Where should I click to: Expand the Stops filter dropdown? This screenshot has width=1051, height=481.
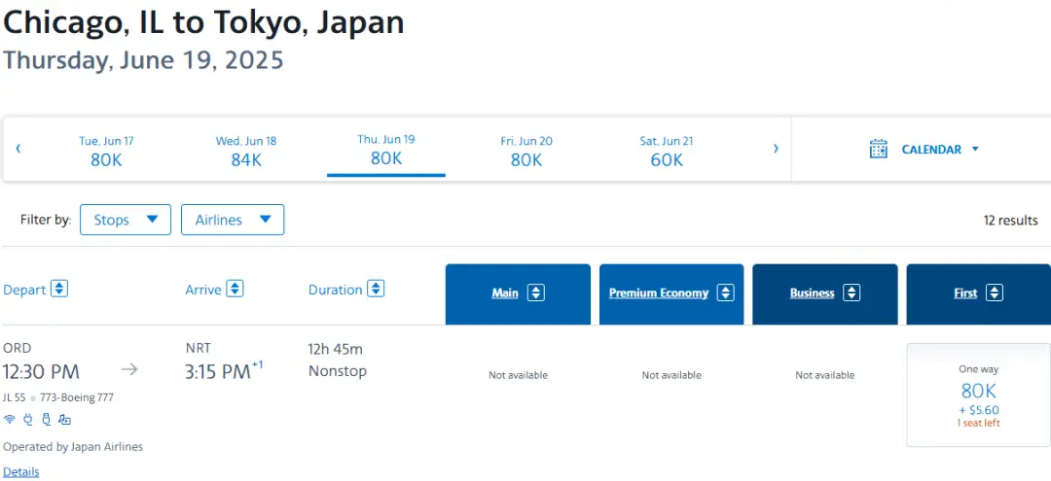pyautogui.click(x=126, y=220)
